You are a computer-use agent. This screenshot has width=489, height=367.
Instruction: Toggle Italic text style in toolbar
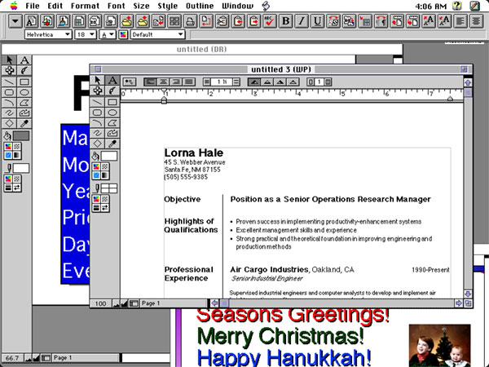301,20
